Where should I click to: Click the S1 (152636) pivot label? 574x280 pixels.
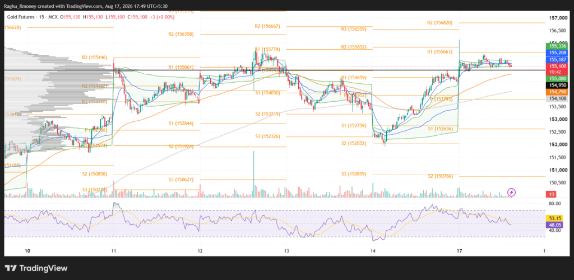(441, 129)
